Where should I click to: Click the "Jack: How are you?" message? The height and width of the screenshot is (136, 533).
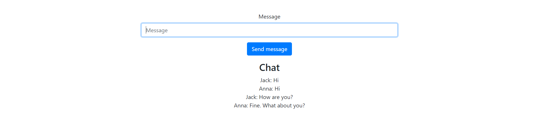(269, 97)
